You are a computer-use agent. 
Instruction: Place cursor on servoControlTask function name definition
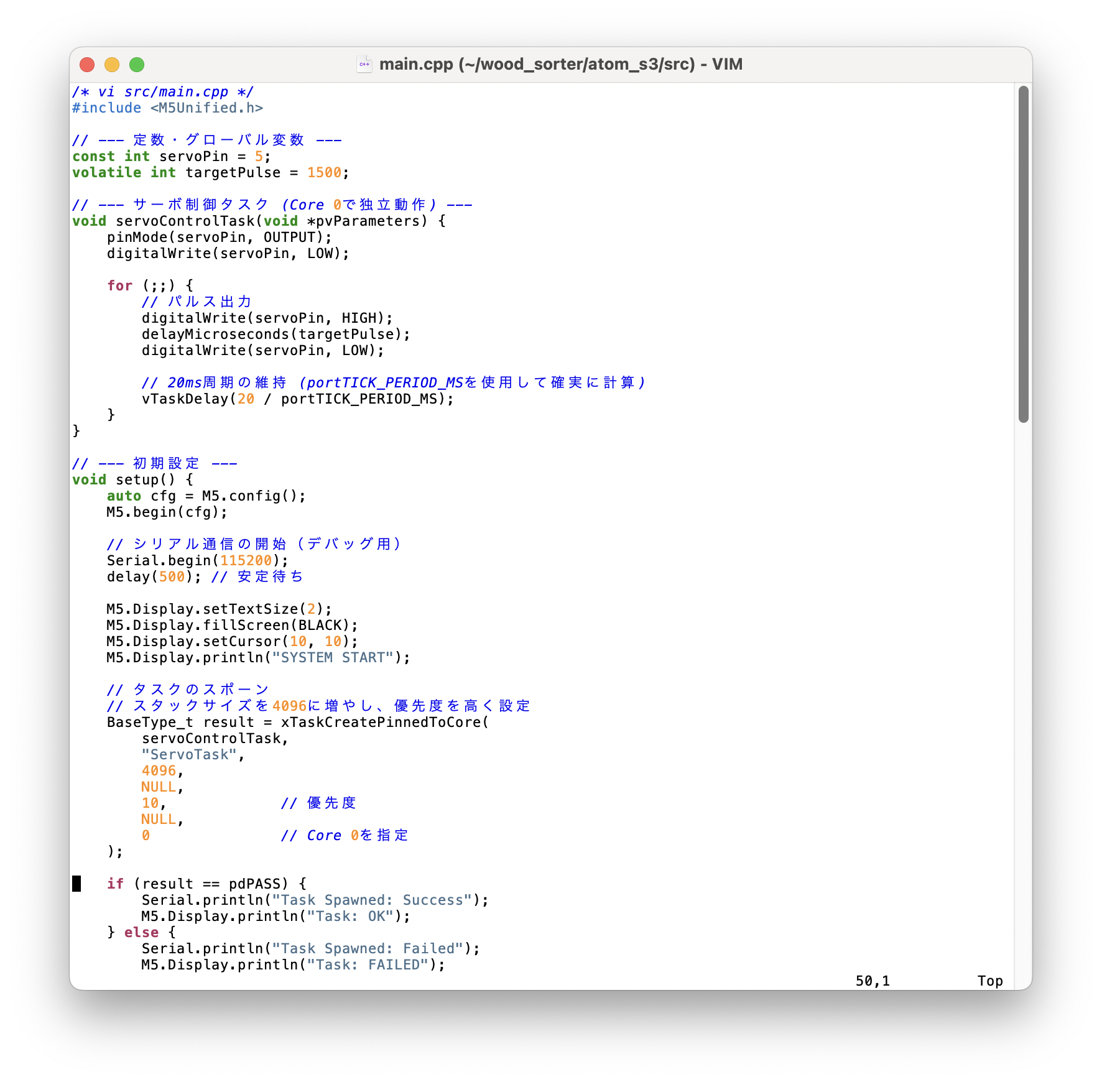coord(185,221)
